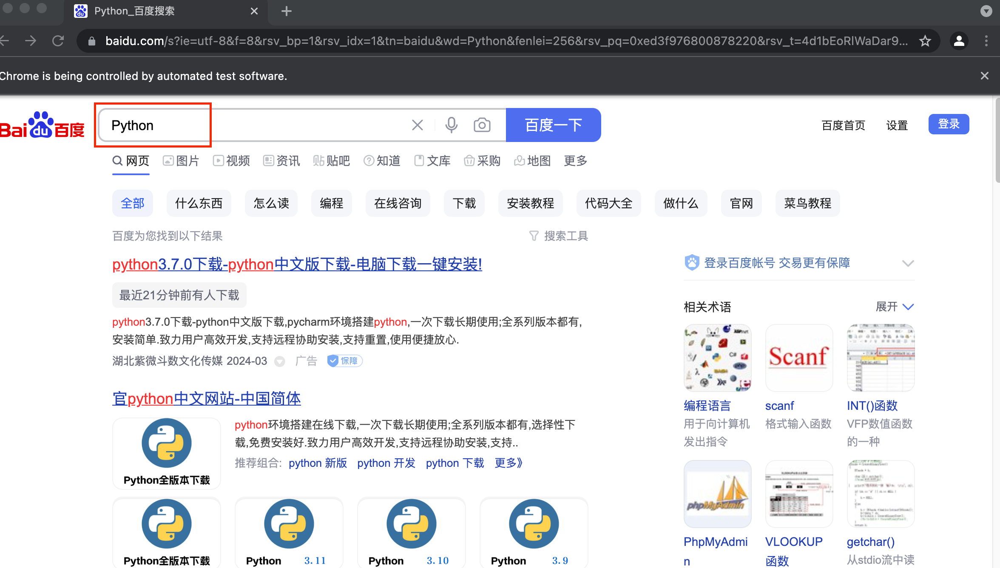Open Chrome profile avatar icon
Screen dimensions: 1000x568
(959, 41)
